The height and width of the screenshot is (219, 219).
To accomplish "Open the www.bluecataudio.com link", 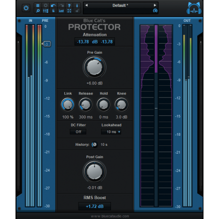I will point(110,216).
